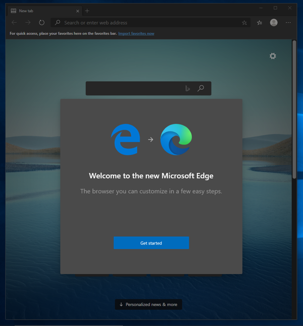Click 'The browser you can customize' subtitle
Viewport: 303px width, 326px height.
[151, 191]
